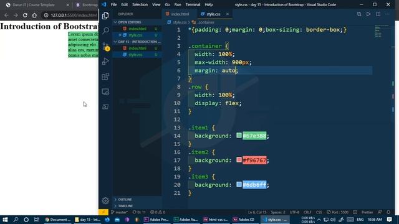
Task: Select index.html in Open Editors
Action: coord(137,29)
